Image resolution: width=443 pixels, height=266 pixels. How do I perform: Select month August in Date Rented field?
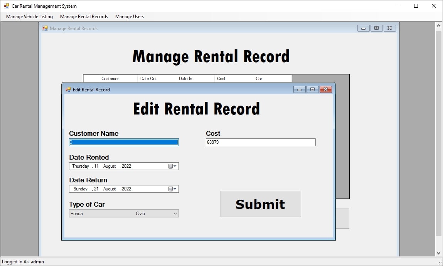point(109,166)
